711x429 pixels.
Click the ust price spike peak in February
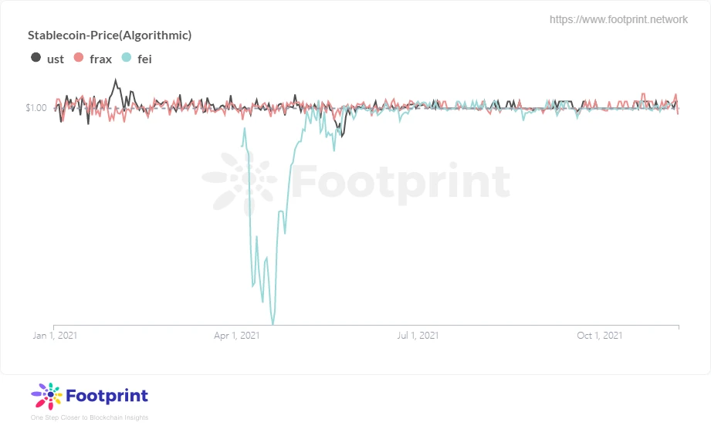tap(115, 80)
